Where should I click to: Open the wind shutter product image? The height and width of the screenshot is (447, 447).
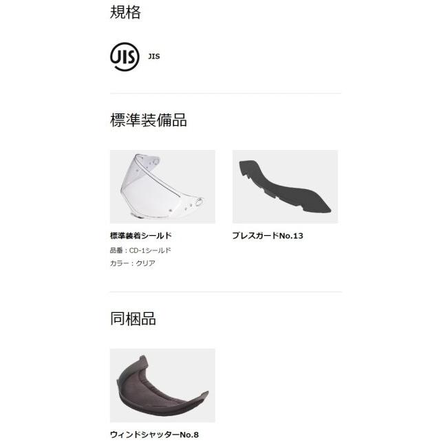pyautogui.click(x=162, y=385)
